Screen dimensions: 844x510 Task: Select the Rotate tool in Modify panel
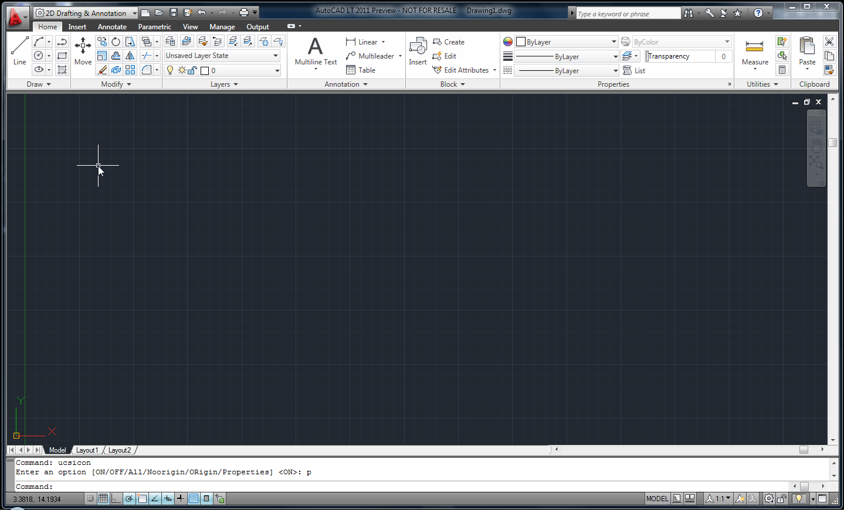pos(116,41)
